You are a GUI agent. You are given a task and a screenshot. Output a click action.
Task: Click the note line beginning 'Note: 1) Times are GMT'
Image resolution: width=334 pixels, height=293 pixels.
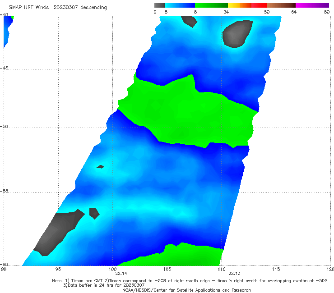coord(190,281)
